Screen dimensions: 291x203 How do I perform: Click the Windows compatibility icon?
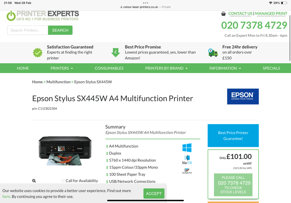(187, 148)
